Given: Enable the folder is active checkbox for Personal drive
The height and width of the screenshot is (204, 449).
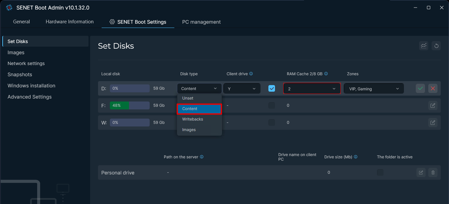Looking at the screenshot, I should click(x=380, y=172).
